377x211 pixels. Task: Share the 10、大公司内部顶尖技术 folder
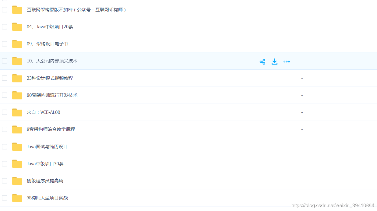click(x=262, y=62)
